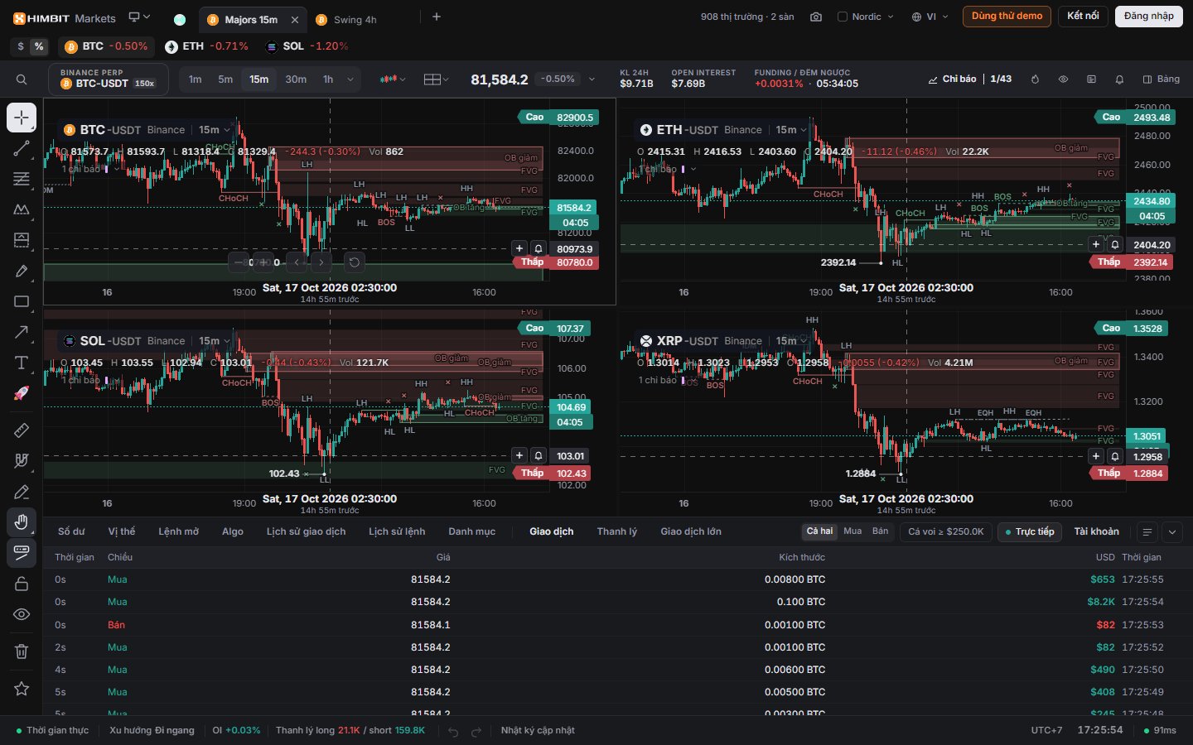1193x745 pixels.
Task: Open the chart layout grid dropdown
Action: pyautogui.click(x=436, y=79)
